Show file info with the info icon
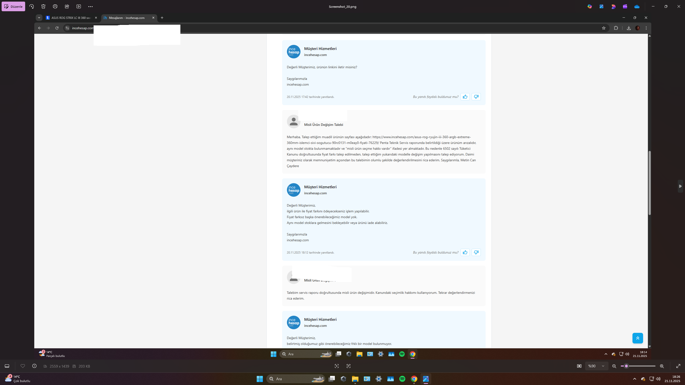This screenshot has width=685, height=385. (34, 366)
